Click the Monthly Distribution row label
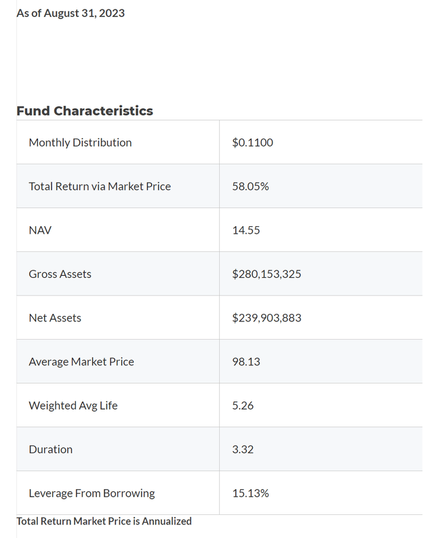 pyautogui.click(x=80, y=143)
